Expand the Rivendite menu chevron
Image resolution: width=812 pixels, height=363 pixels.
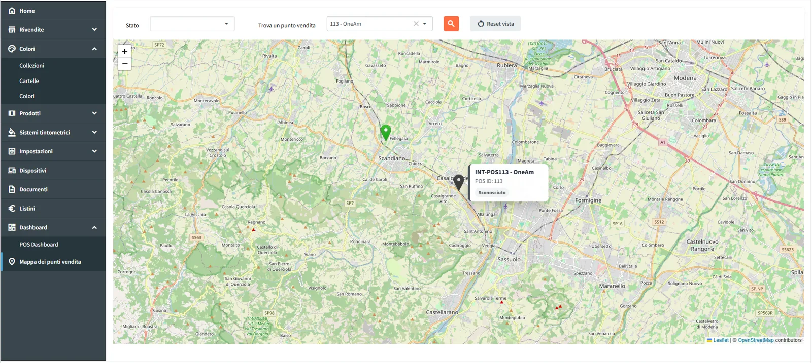pos(94,30)
